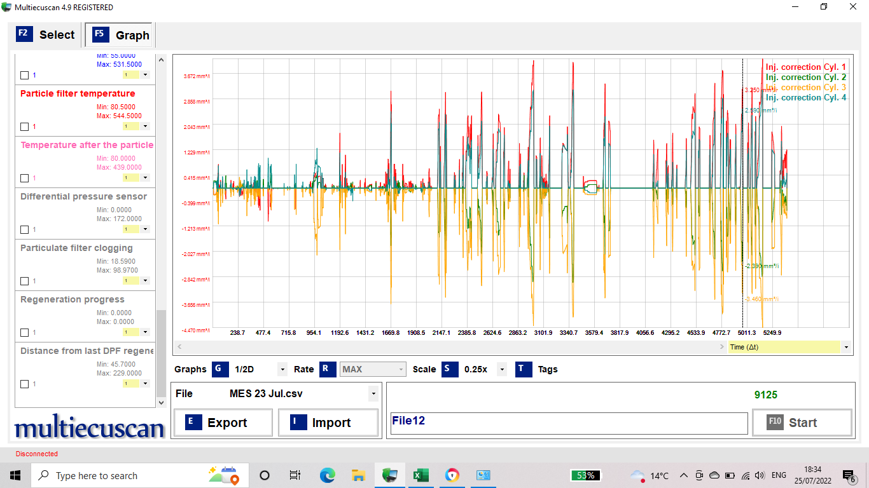Click the File12 text field
The image size is (869, 488).
click(x=569, y=423)
